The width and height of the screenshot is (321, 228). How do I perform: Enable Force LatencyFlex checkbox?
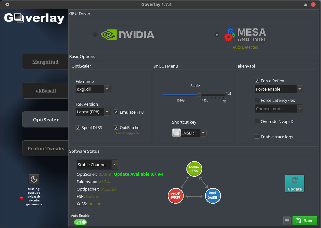point(257,100)
